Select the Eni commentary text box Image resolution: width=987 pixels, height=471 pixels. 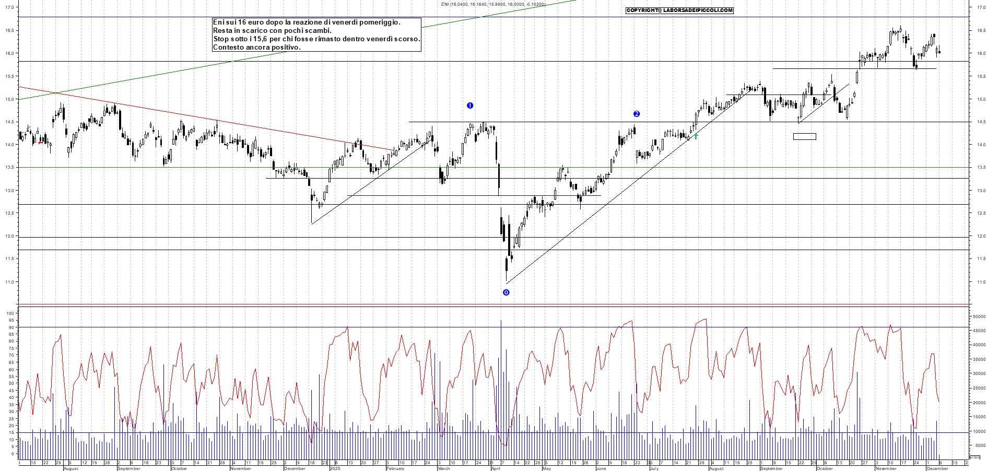pyautogui.click(x=316, y=34)
